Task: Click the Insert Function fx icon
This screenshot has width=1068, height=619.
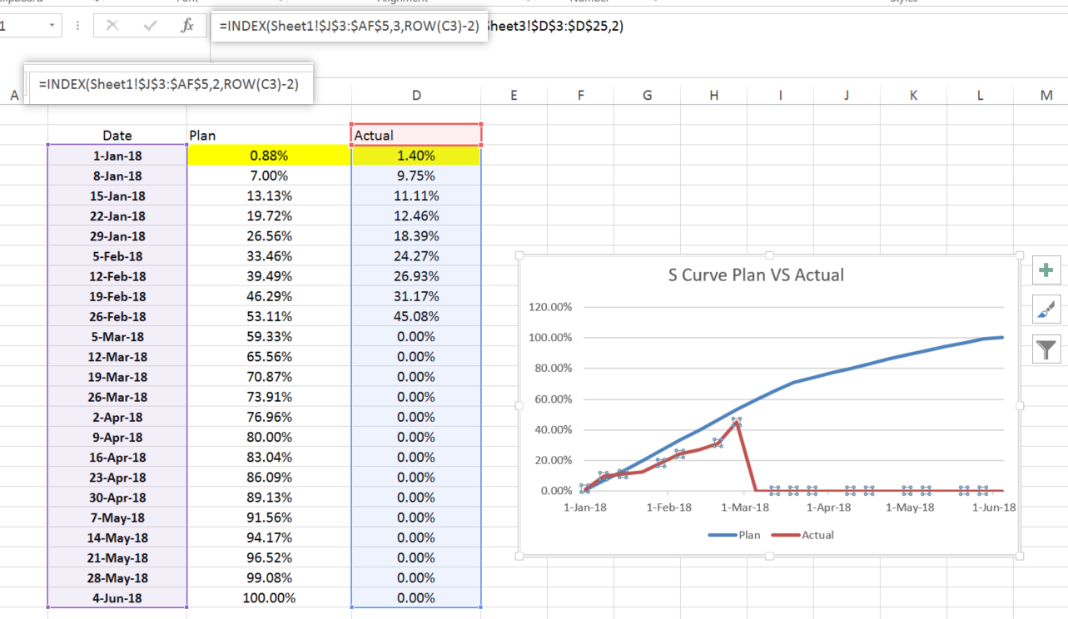Action: [187, 26]
